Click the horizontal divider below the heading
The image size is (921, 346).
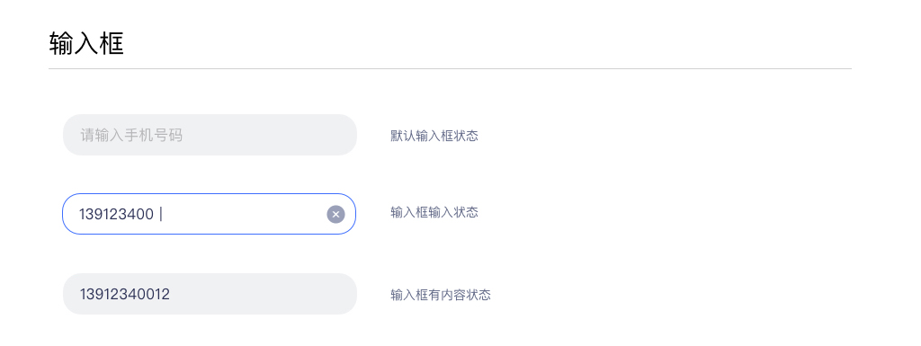(450, 69)
